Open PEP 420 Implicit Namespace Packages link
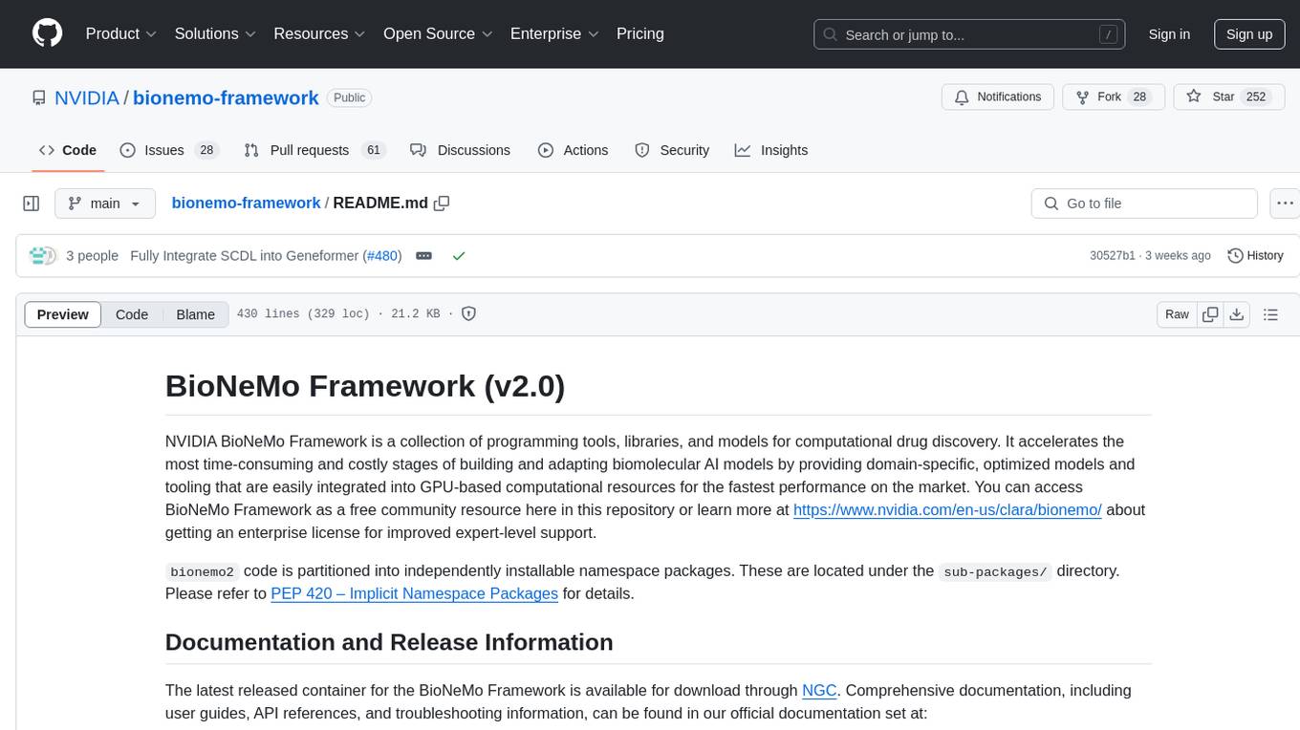The image size is (1300, 730). point(414,593)
